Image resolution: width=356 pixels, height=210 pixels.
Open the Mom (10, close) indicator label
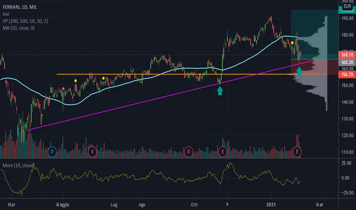[18, 165]
